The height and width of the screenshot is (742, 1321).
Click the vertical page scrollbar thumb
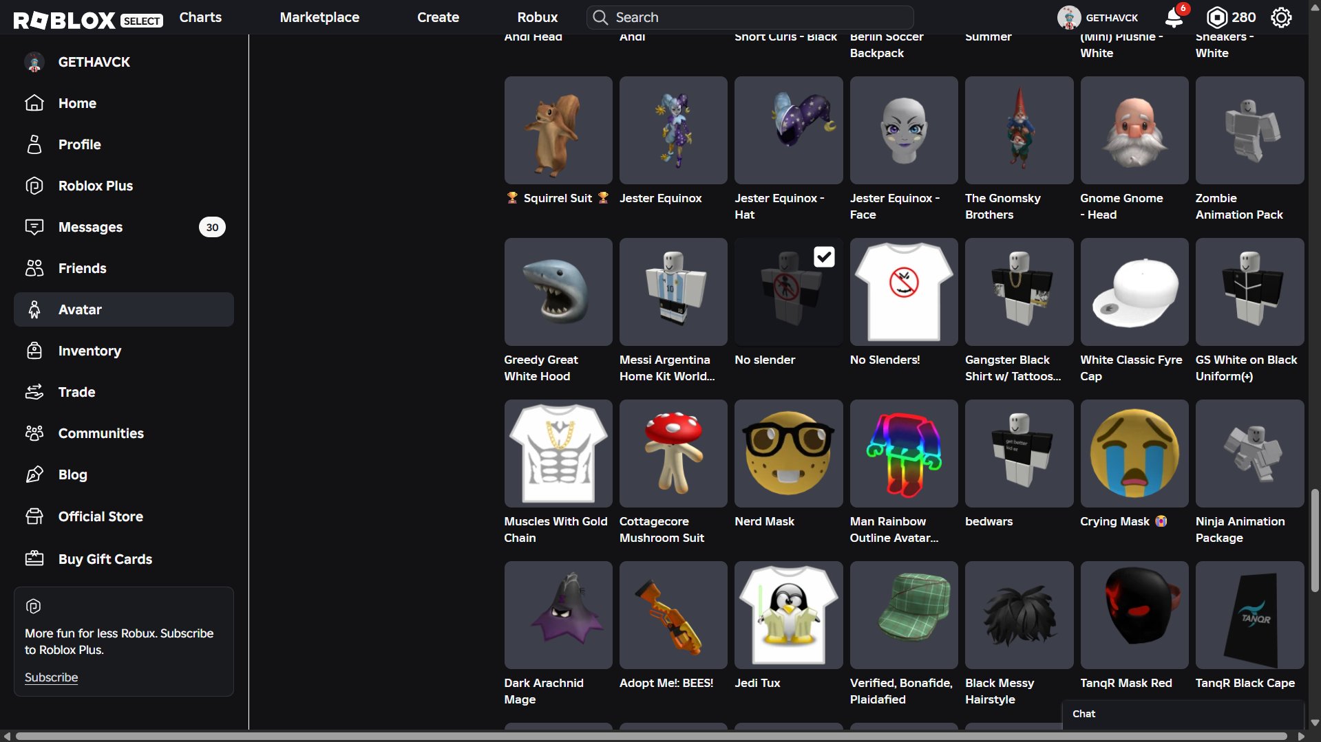tap(1315, 541)
